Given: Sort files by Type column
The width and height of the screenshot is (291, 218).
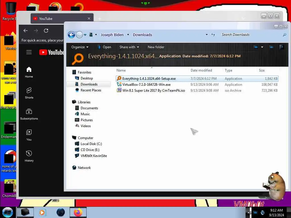Looking at the screenshot, I should click(x=240, y=70).
